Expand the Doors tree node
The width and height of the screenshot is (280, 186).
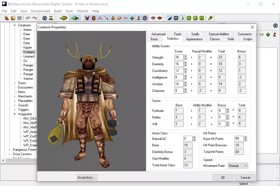[x=15, y=83]
